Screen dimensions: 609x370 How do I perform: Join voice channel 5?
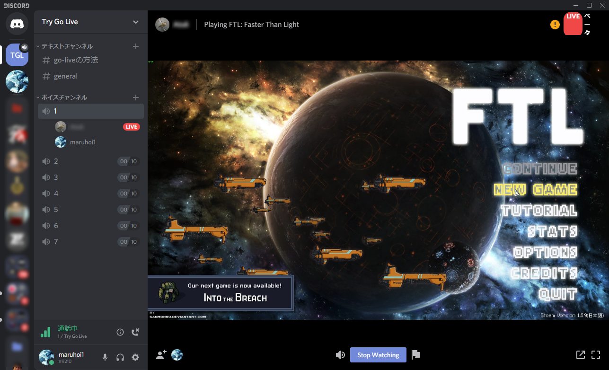click(91, 210)
